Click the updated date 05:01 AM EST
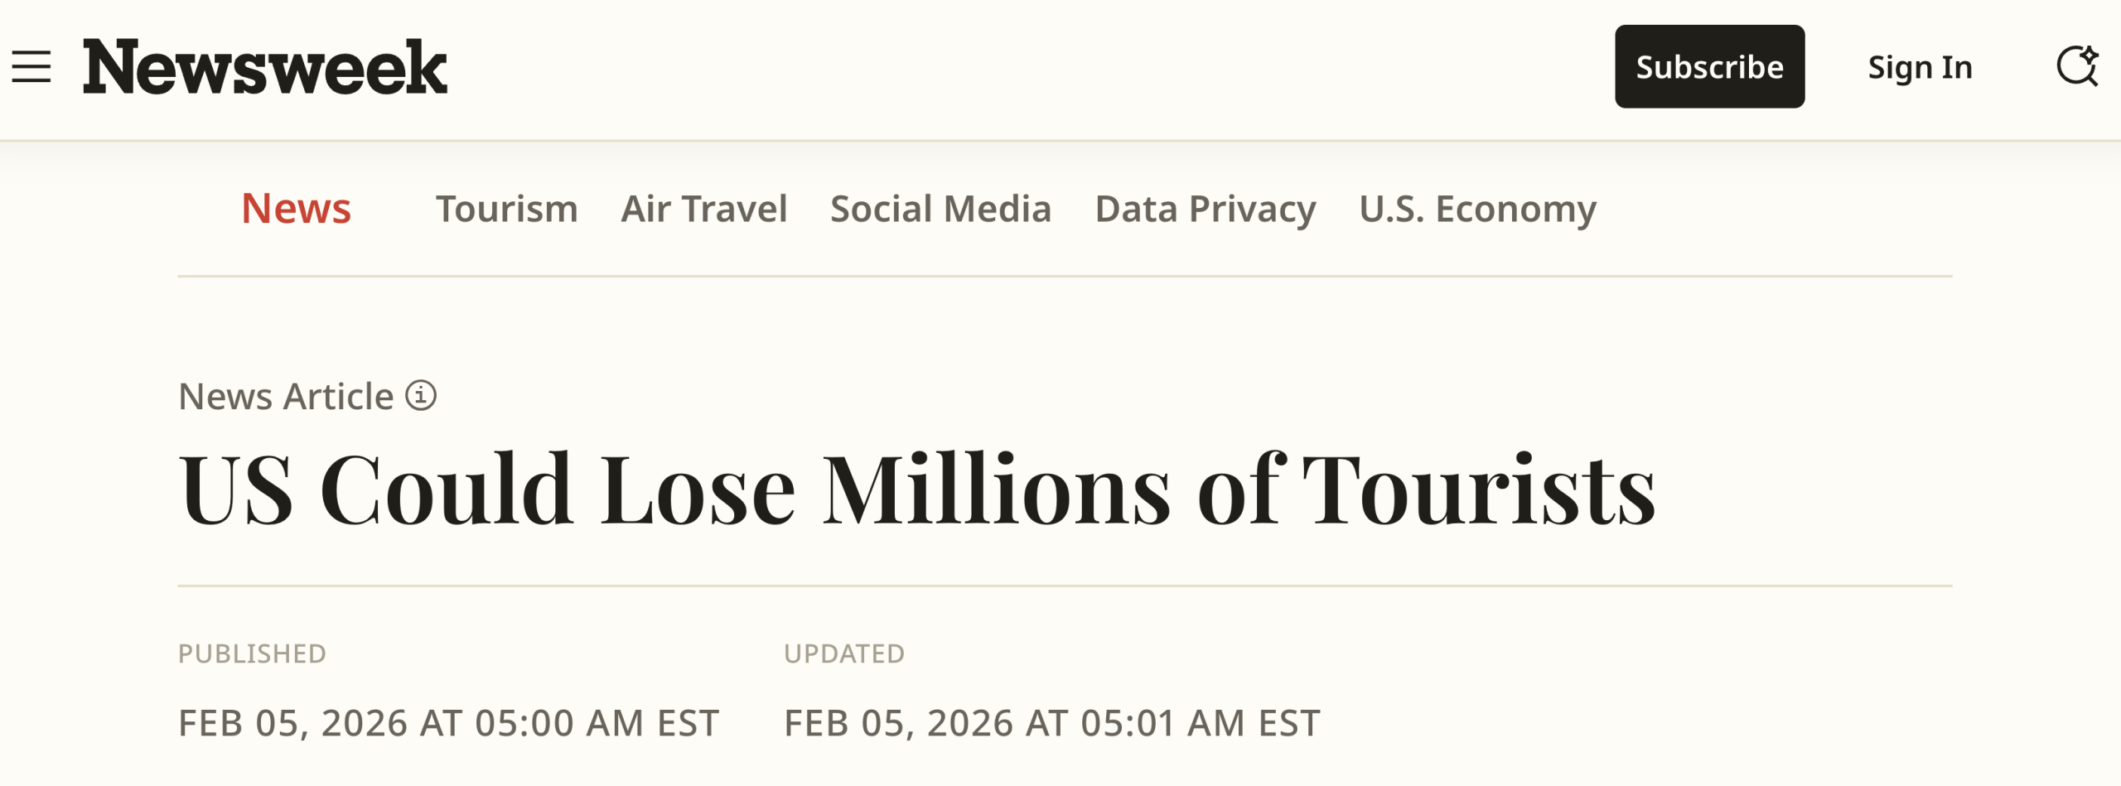 [x=1051, y=723]
